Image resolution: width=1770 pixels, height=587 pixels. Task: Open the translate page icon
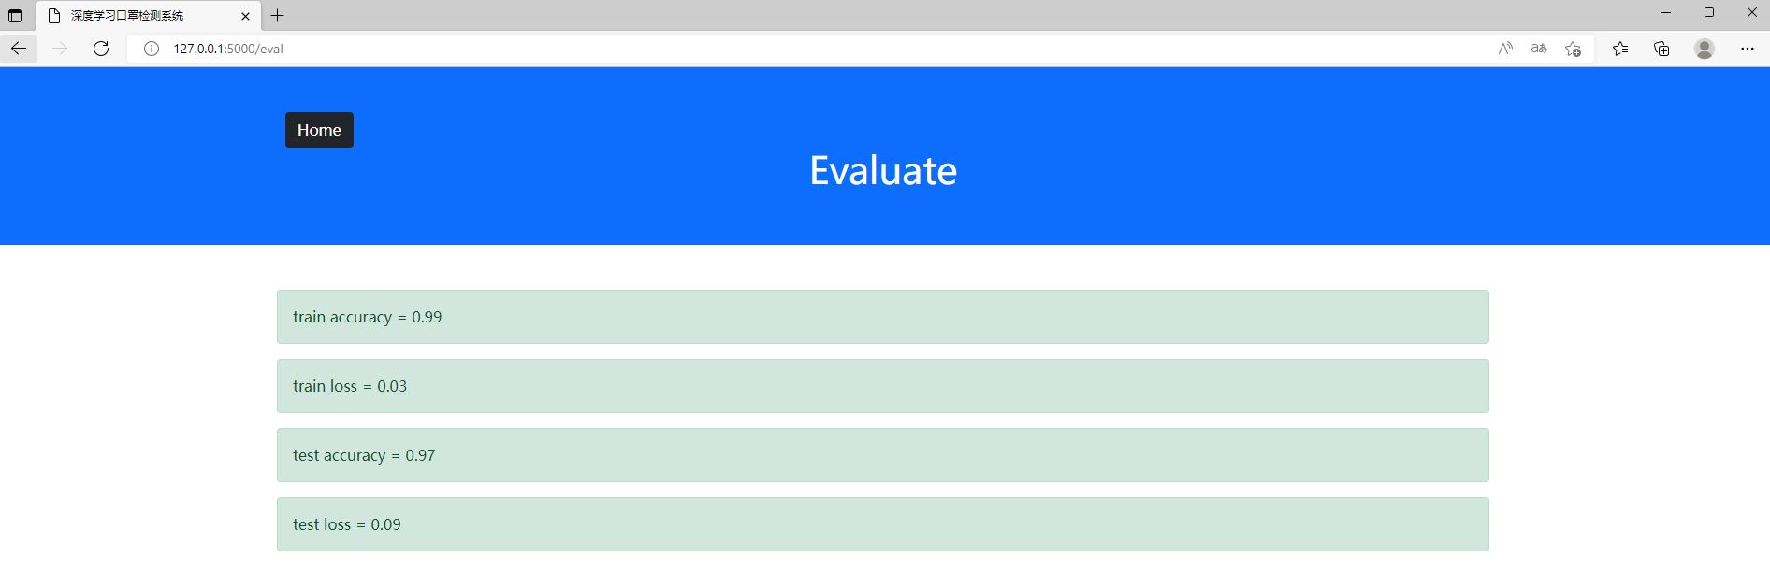1539,49
